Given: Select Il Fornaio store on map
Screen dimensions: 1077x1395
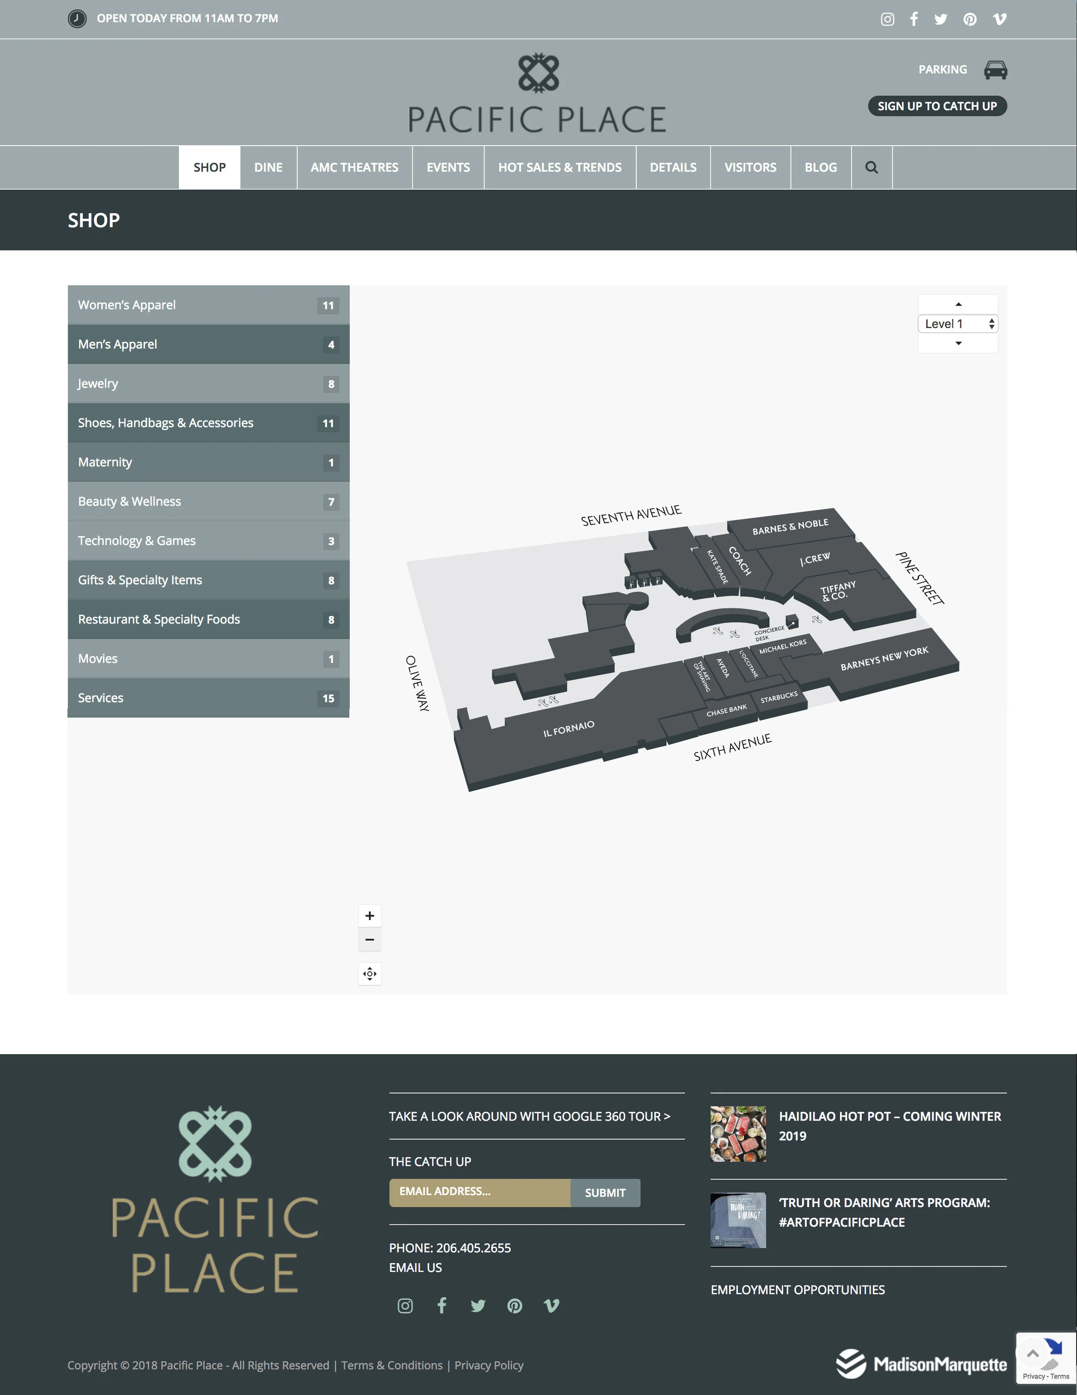Looking at the screenshot, I should [x=569, y=729].
